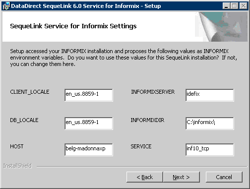
Task: Cancel the SequeLink setup
Action: click(224, 177)
